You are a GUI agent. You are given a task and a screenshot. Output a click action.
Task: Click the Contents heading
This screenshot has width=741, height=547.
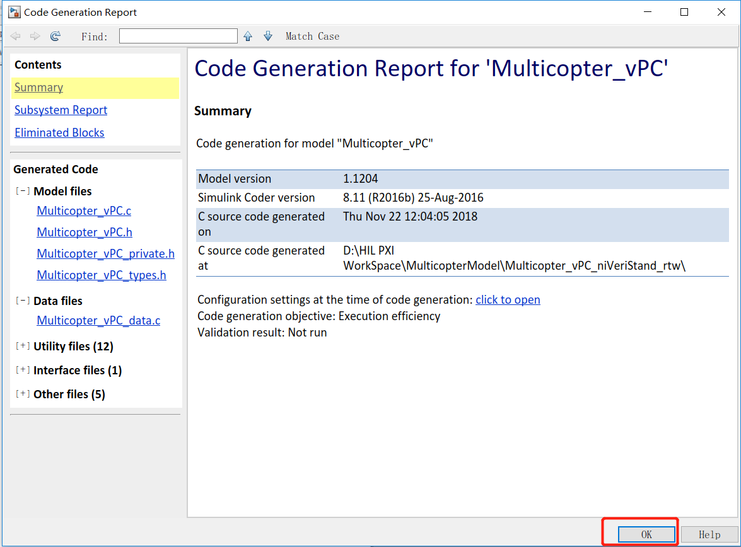click(x=38, y=65)
